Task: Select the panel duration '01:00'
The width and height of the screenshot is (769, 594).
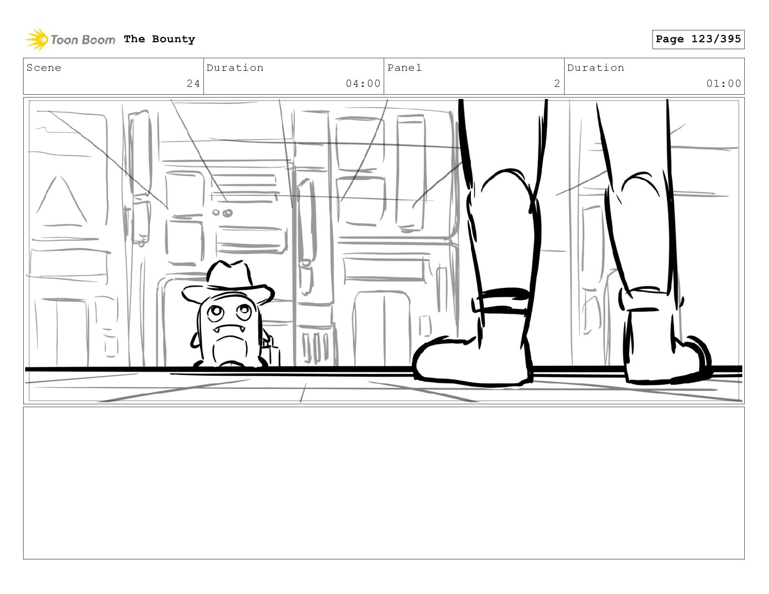Action: pyautogui.click(x=724, y=83)
